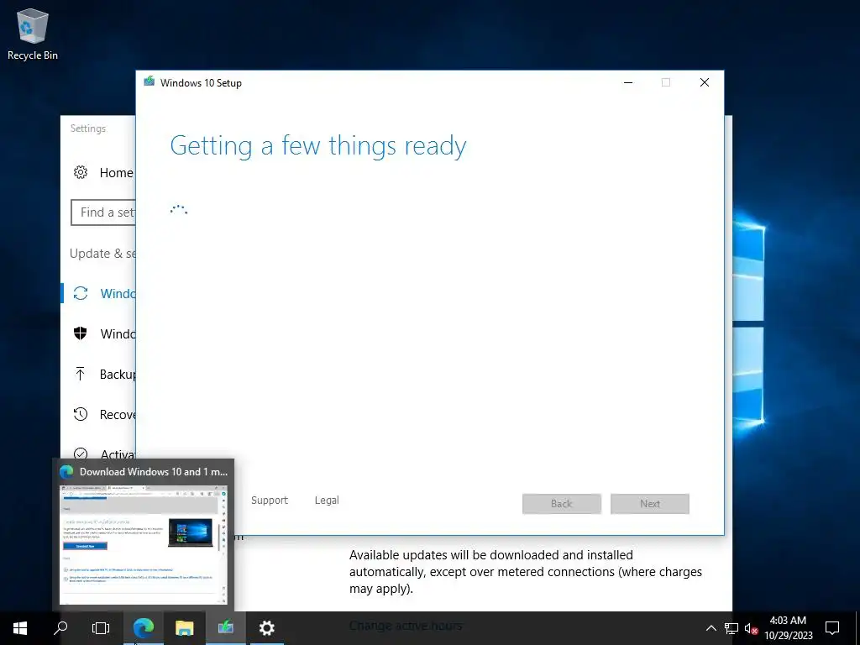
Task: Click 'Available updates will be downloaded' text
Action: coord(490,555)
